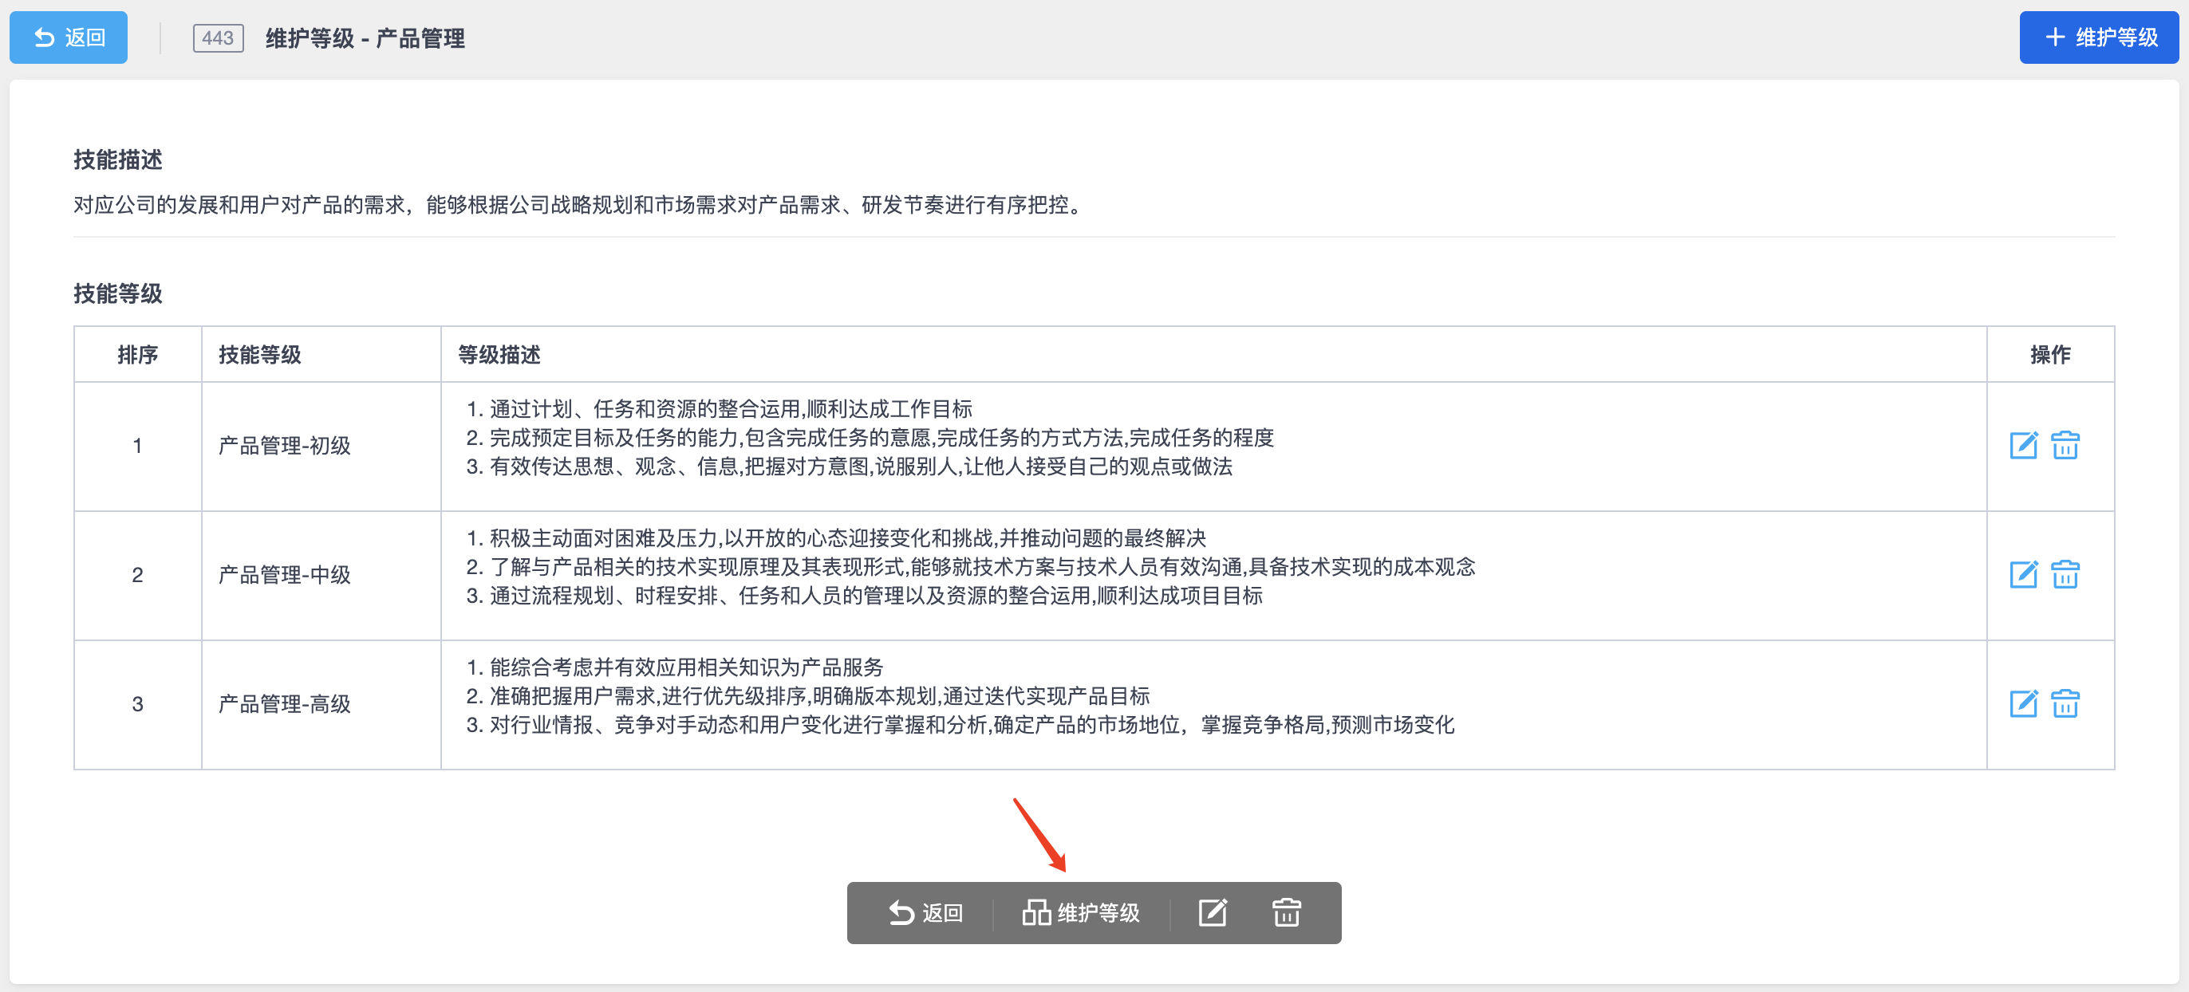Image resolution: width=2189 pixels, height=992 pixels.
Task: Click 返回 in the bottom gray toolbar
Action: pos(925,912)
